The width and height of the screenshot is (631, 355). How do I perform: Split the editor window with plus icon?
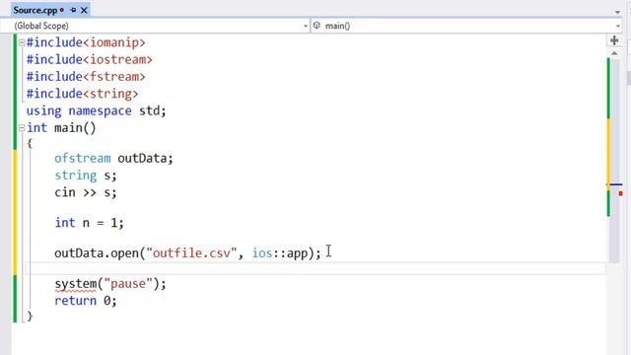pyautogui.click(x=614, y=40)
